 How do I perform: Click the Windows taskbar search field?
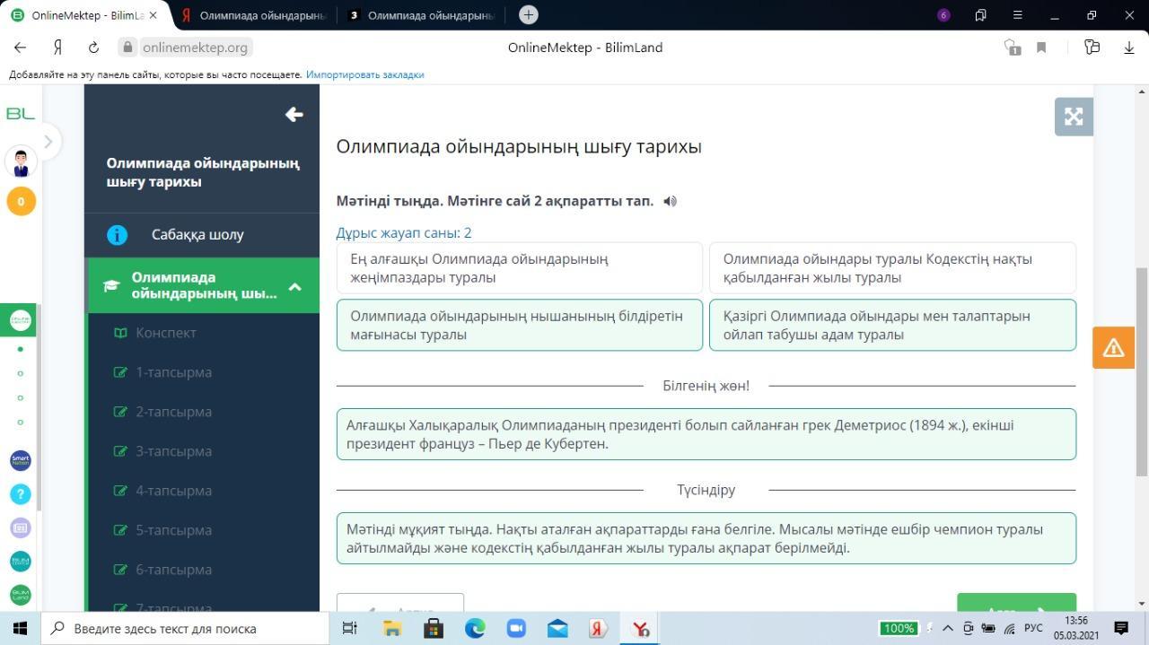[x=189, y=629]
